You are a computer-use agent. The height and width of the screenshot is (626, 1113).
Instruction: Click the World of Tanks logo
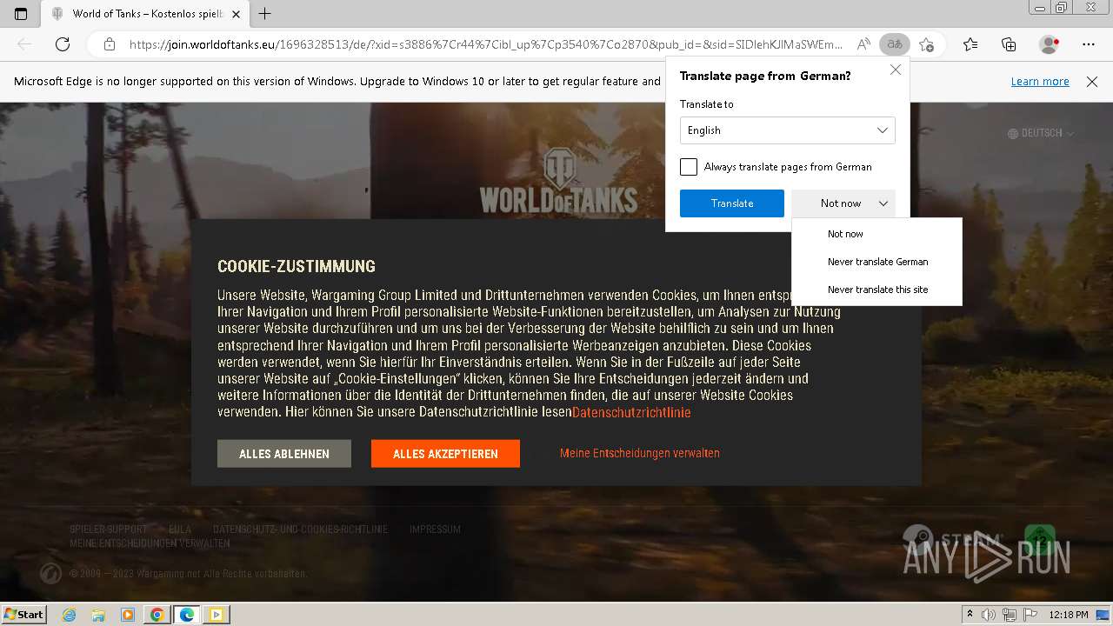(558, 181)
